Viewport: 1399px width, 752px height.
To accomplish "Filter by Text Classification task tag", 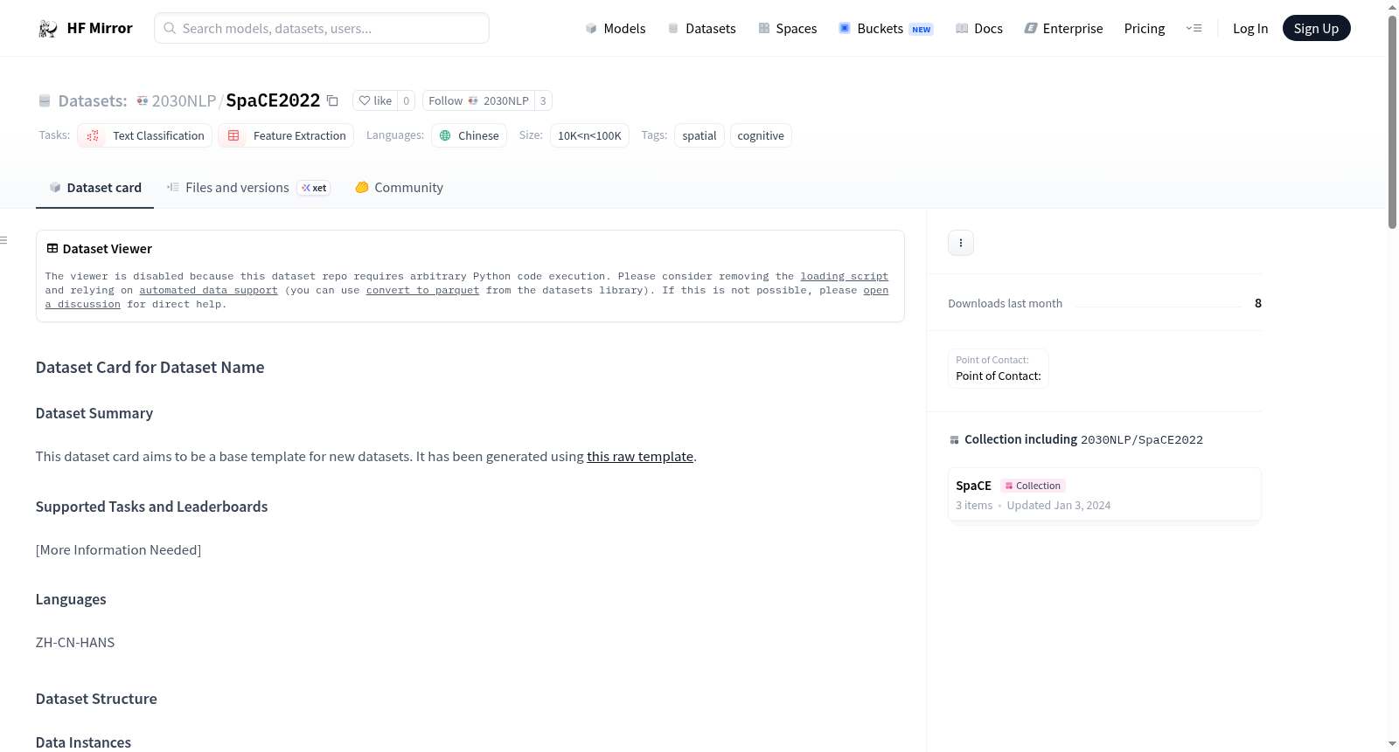I will coord(145,135).
